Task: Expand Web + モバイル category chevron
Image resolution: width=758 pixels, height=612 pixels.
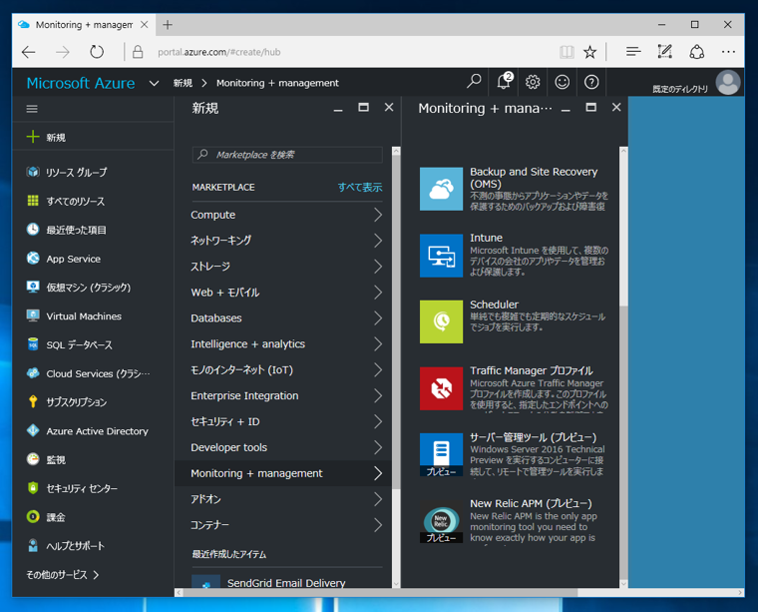Action: click(x=378, y=293)
